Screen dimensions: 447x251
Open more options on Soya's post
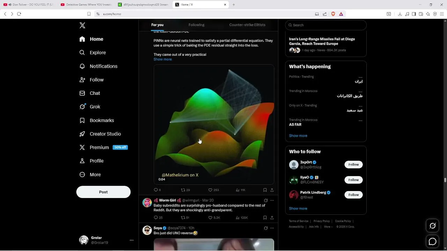(272, 228)
